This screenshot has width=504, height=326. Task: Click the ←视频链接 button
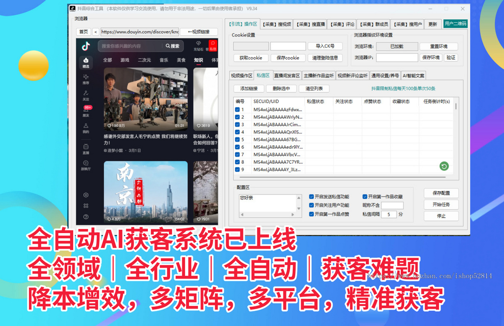point(199,32)
